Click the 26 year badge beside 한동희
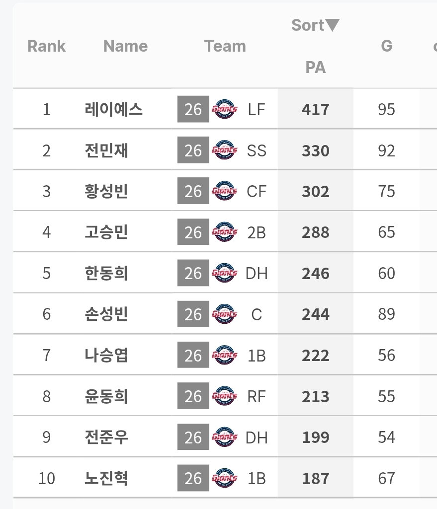Viewport: 437px width, 509px height. [x=193, y=273]
